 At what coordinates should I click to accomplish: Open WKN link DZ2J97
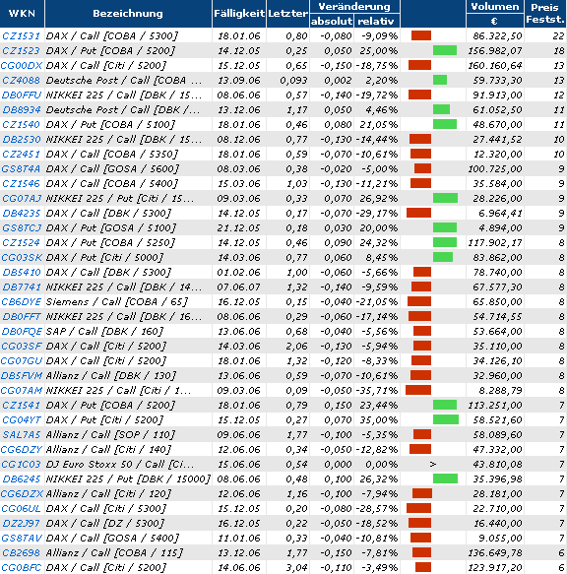click(21, 523)
